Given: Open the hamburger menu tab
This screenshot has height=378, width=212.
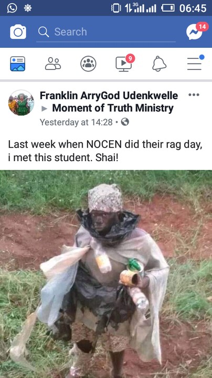Looking at the screenshot, I should (195, 62).
